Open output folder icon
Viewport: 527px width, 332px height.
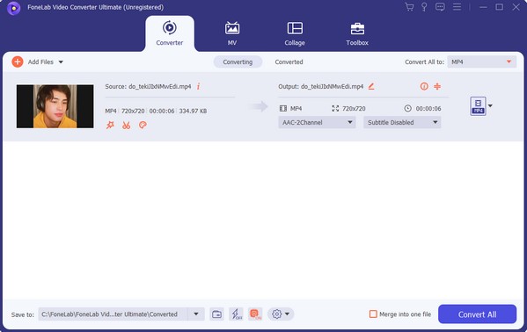click(216, 314)
